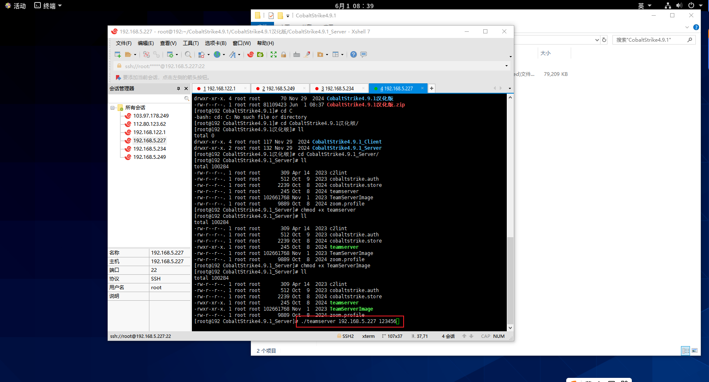This screenshot has height=382, width=709.
Task: Click the padlock lock screen icon
Action: point(284,54)
